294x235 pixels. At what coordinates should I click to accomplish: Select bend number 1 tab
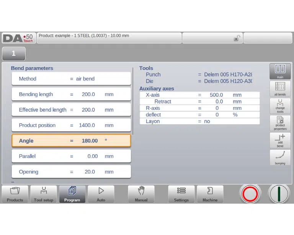coord(14,53)
